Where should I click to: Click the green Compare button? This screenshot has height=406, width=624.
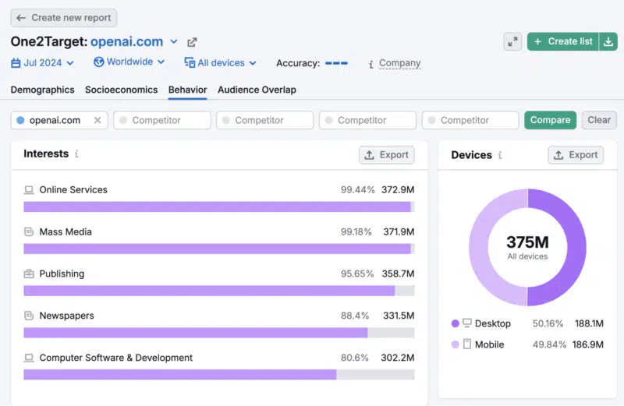click(x=551, y=120)
